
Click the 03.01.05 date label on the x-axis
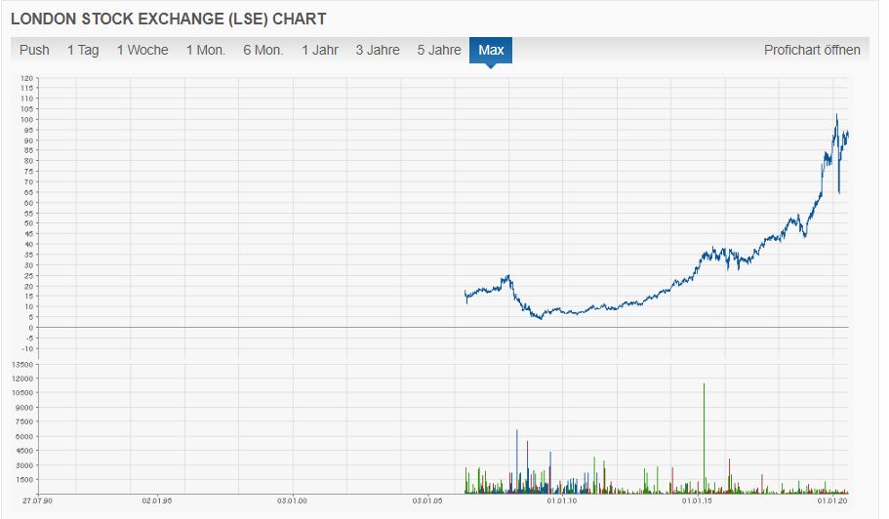[426, 500]
